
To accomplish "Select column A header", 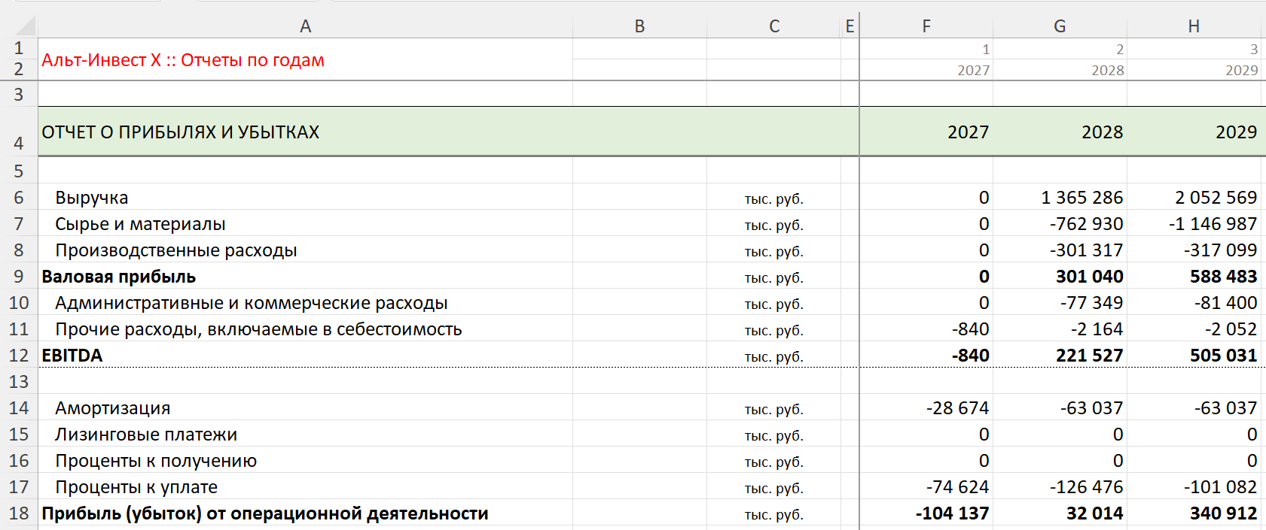I will pos(305,26).
